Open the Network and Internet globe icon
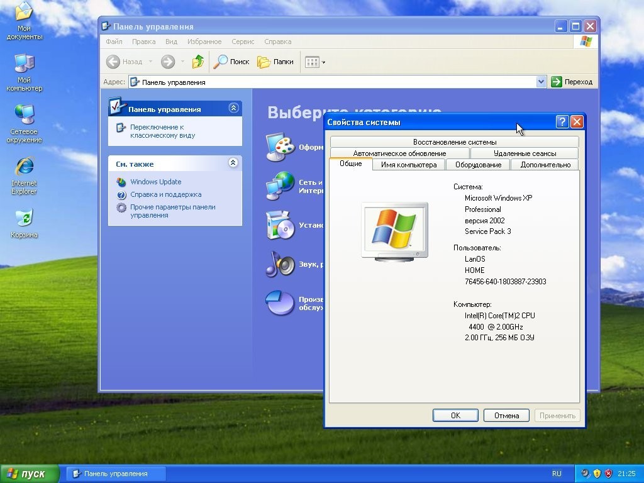 (280, 186)
